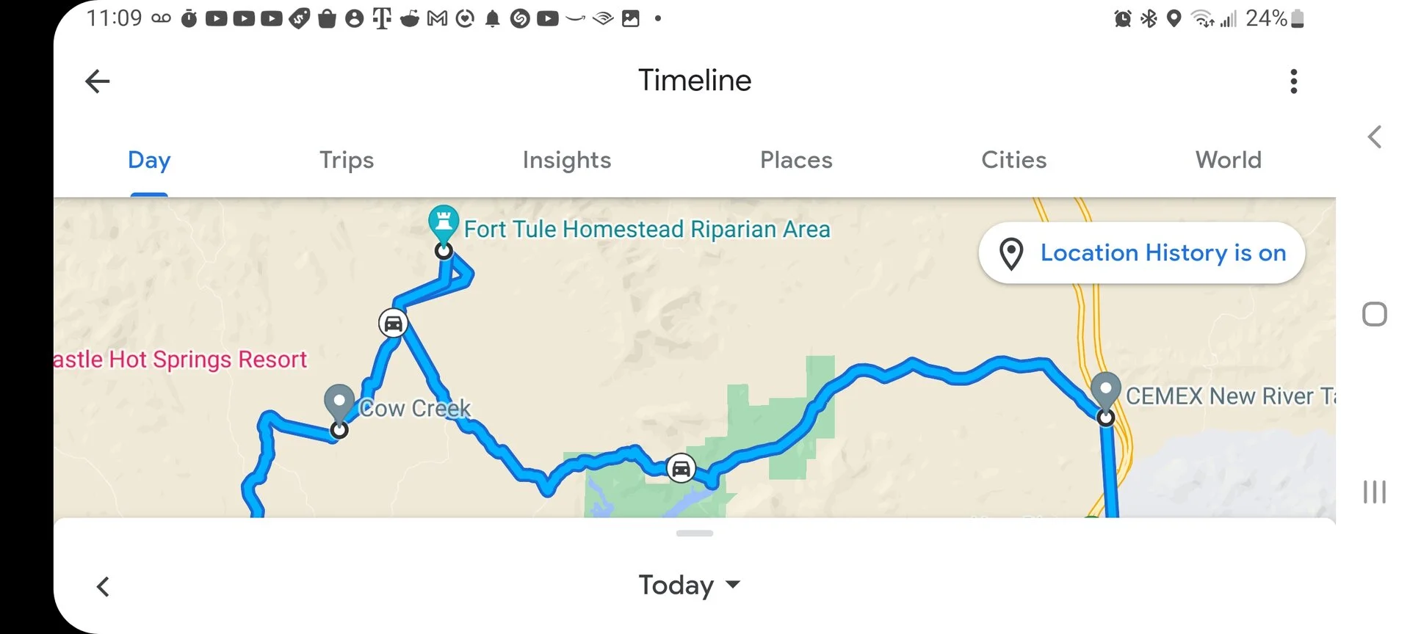Tap the Castle Hot Springs Resort label
This screenshot has height=634, width=1410.
click(181, 360)
